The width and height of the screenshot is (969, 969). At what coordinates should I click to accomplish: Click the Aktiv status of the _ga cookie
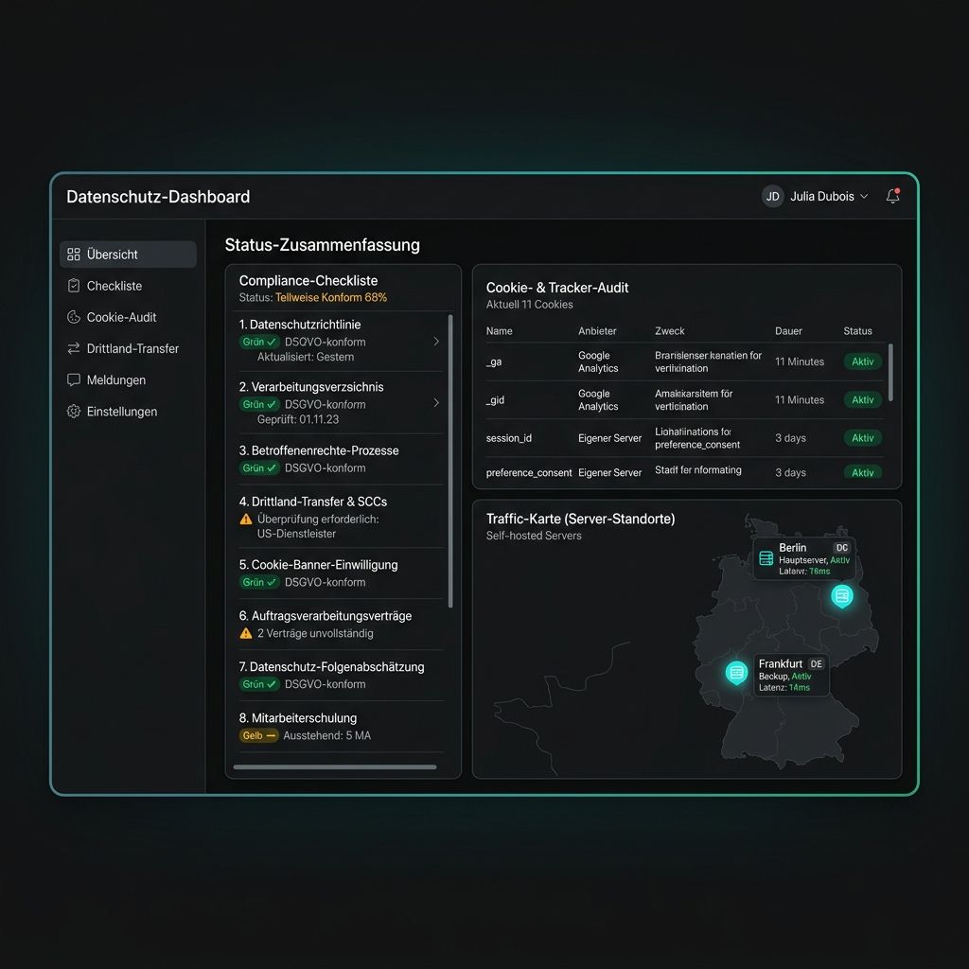[863, 361]
